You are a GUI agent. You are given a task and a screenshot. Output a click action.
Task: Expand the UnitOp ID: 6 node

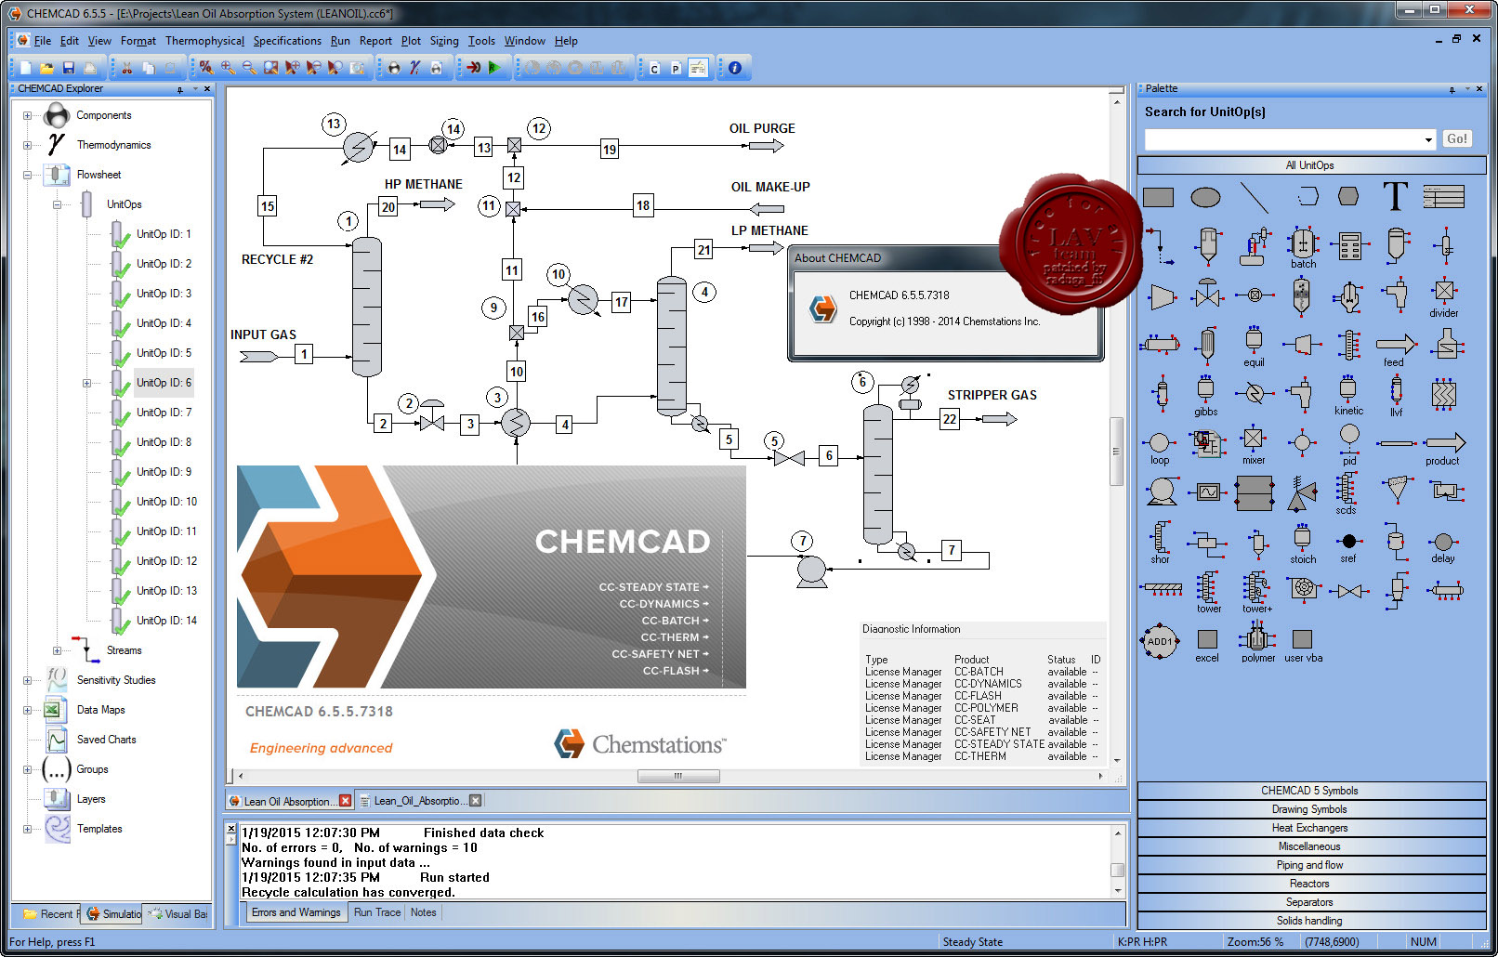[86, 383]
